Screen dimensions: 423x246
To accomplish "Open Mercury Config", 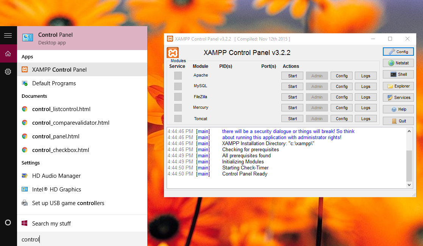I will (x=342, y=108).
